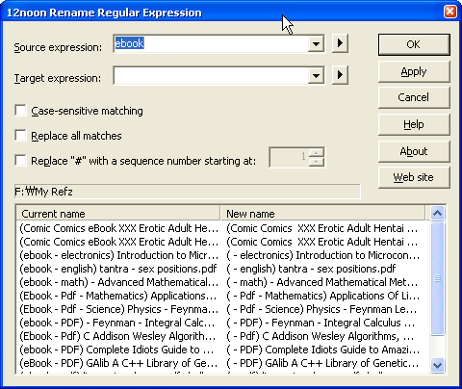Expand the Target expression dropdown history
Screen dimensions: 462x389
(x=316, y=75)
